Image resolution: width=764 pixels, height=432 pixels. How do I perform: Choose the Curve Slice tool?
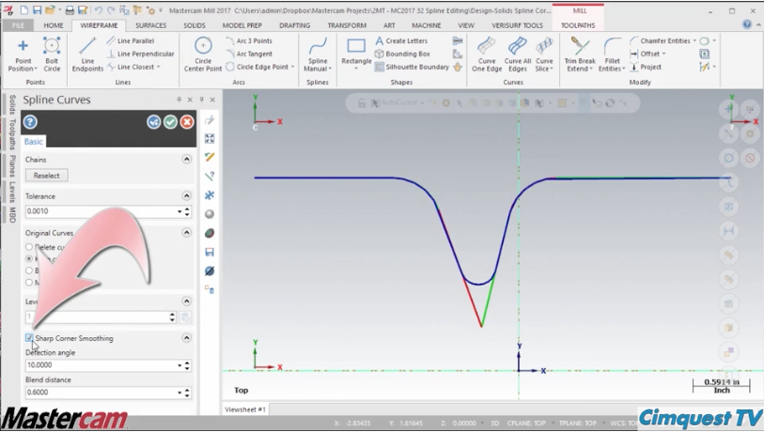tap(544, 55)
